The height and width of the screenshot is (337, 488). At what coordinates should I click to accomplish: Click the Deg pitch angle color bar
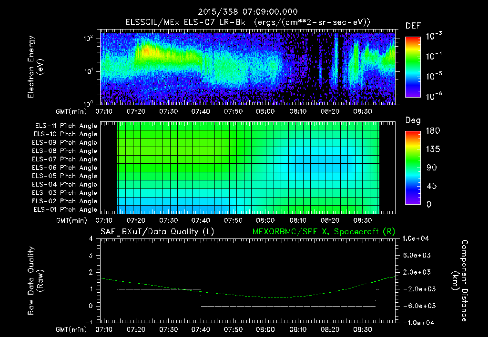[x=413, y=168]
